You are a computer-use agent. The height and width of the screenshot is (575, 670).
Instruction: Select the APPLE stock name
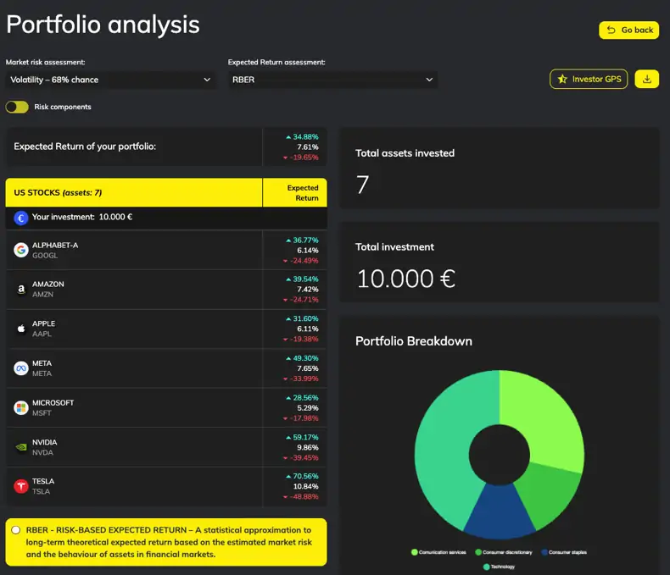click(43, 323)
